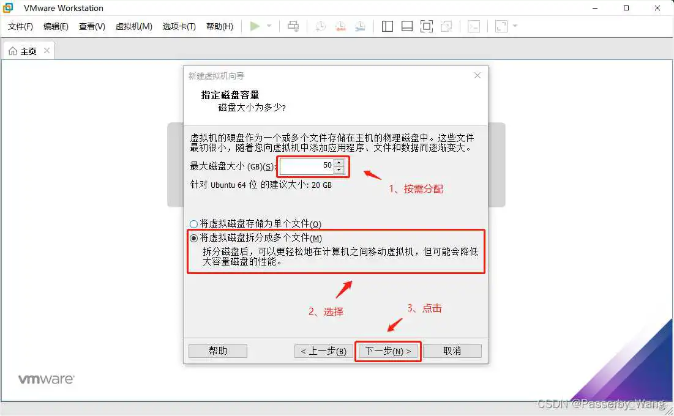Viewport: 674px width, 416px height.
Task: Open the 帮助 dialog button
Action: click(x=217, y=351)
